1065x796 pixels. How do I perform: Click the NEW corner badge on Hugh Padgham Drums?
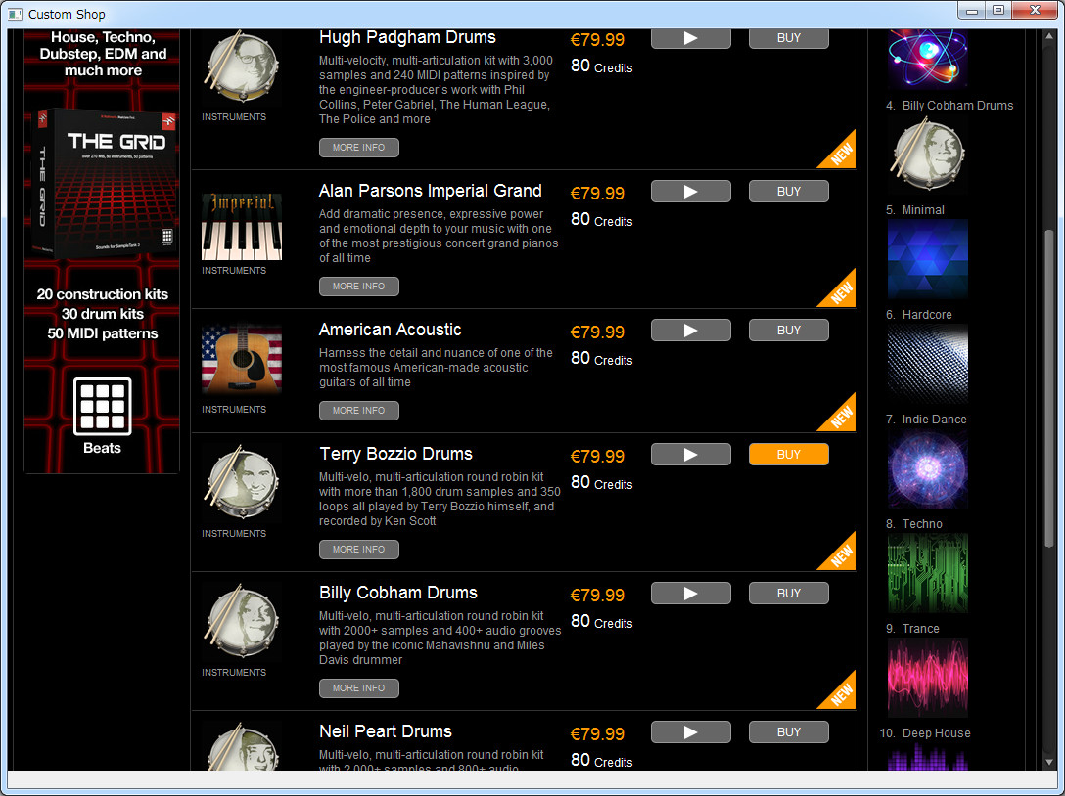click(x=840, y=153)
